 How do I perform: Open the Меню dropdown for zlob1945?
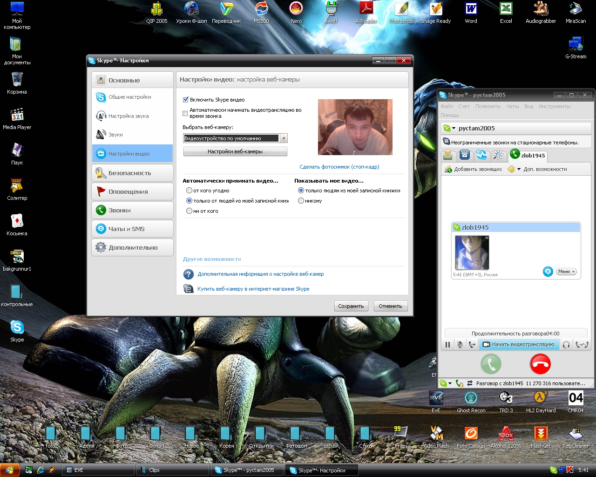coord(566,272)
